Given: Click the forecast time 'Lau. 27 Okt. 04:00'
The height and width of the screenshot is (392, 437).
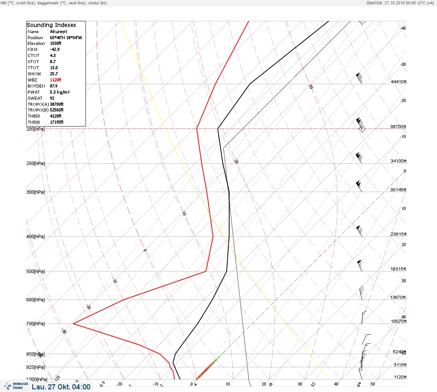Looking at the screenshot, I should pyautogui.click(x=61, y=387).
